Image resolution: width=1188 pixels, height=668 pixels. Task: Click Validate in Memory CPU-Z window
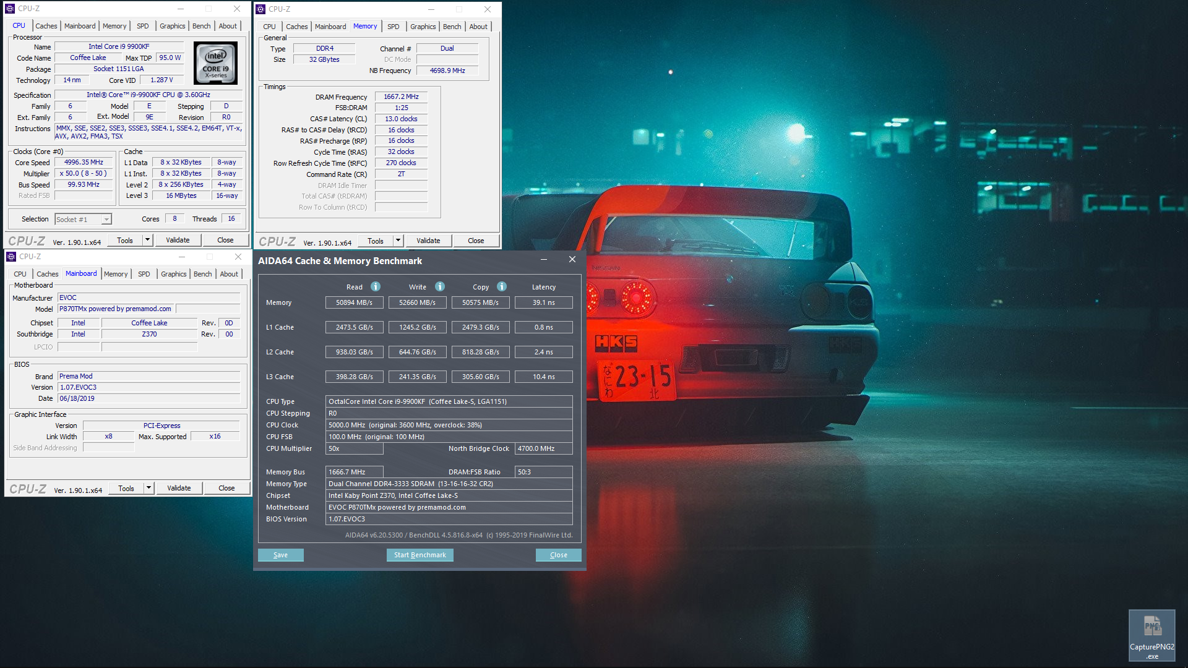[428, 241]
